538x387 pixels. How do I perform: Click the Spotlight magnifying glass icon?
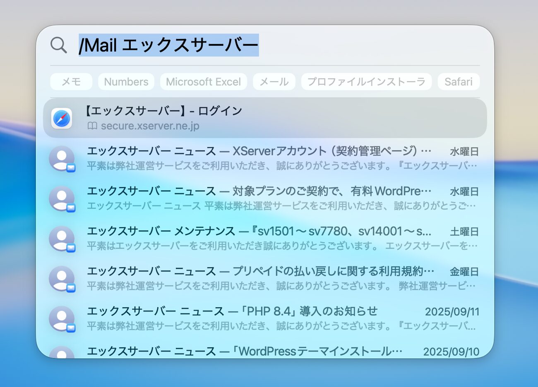pyautogui.click(x=58, y=45)
